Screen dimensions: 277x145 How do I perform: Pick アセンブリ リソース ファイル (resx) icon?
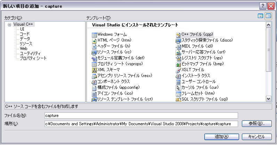tap(94, 76)
